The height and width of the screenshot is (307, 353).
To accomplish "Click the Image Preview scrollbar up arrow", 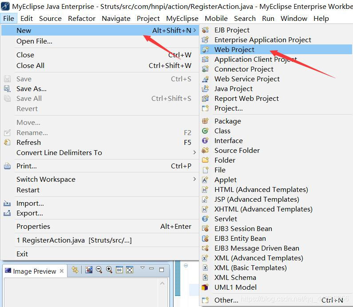I will click(x=163, y=283).
